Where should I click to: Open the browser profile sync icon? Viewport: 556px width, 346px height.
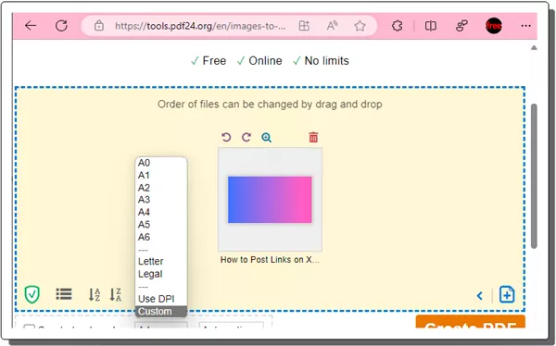pos(461,26)
